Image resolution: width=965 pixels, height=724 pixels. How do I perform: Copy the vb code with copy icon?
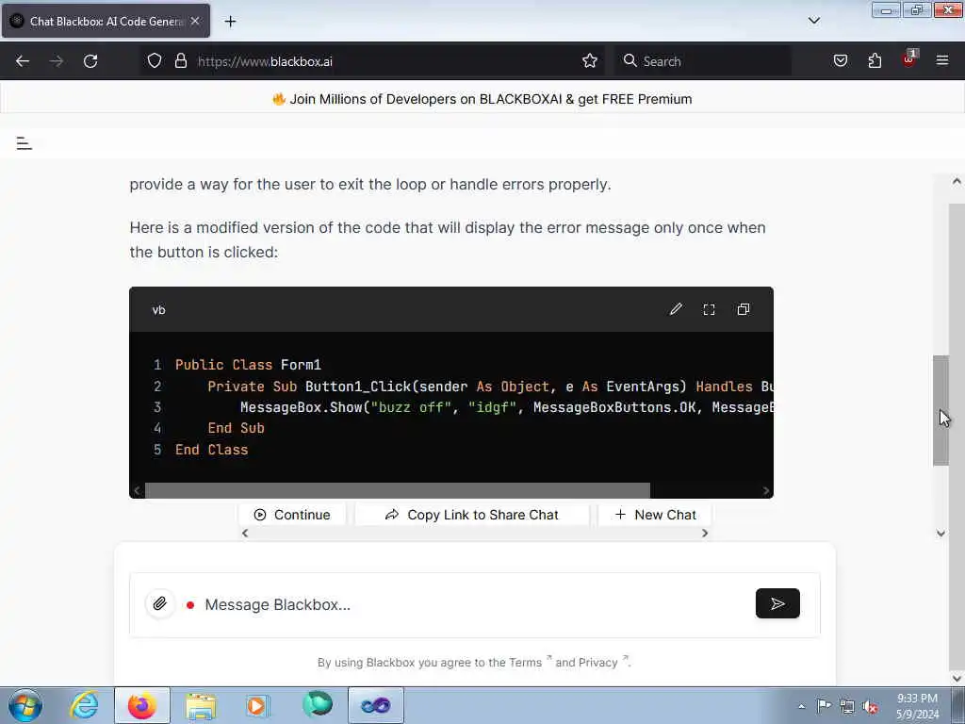click(744, 309)
